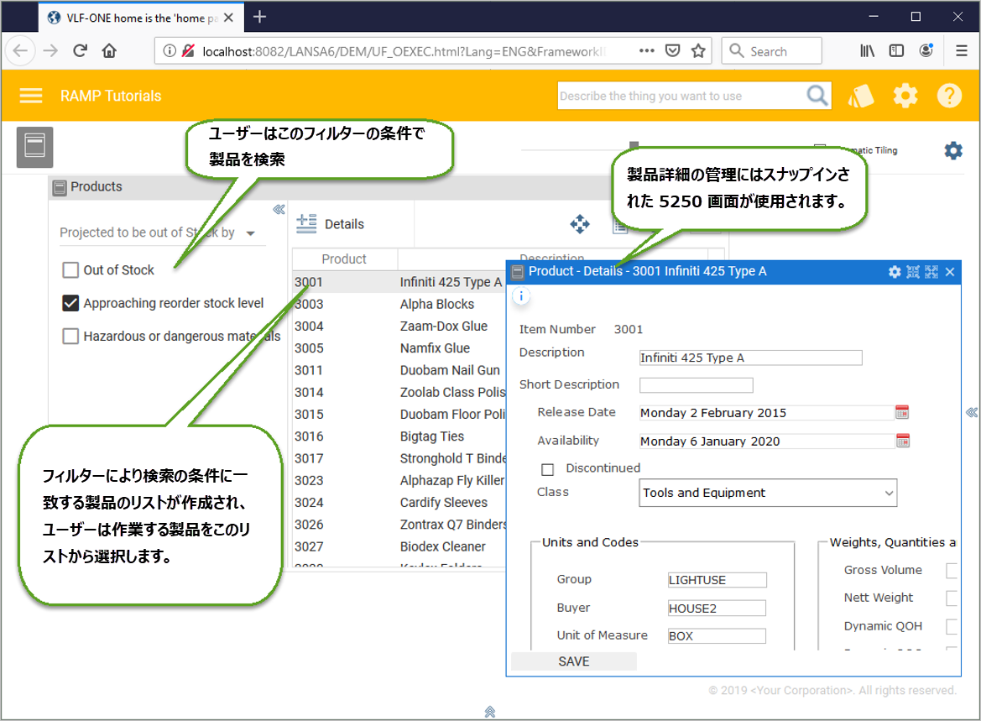This screenshot has width=981, height=721.
Task: Collapse the filter panel with the double chevron
Action: click(279, 209)
